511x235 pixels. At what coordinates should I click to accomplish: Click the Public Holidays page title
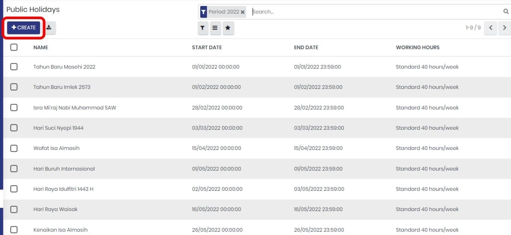(33, 10)
